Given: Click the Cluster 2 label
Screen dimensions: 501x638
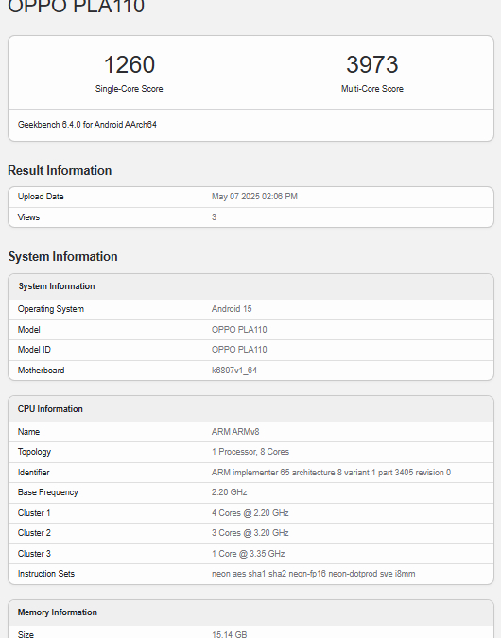Looking at the screenshot, I should click(x=34, y=533).
